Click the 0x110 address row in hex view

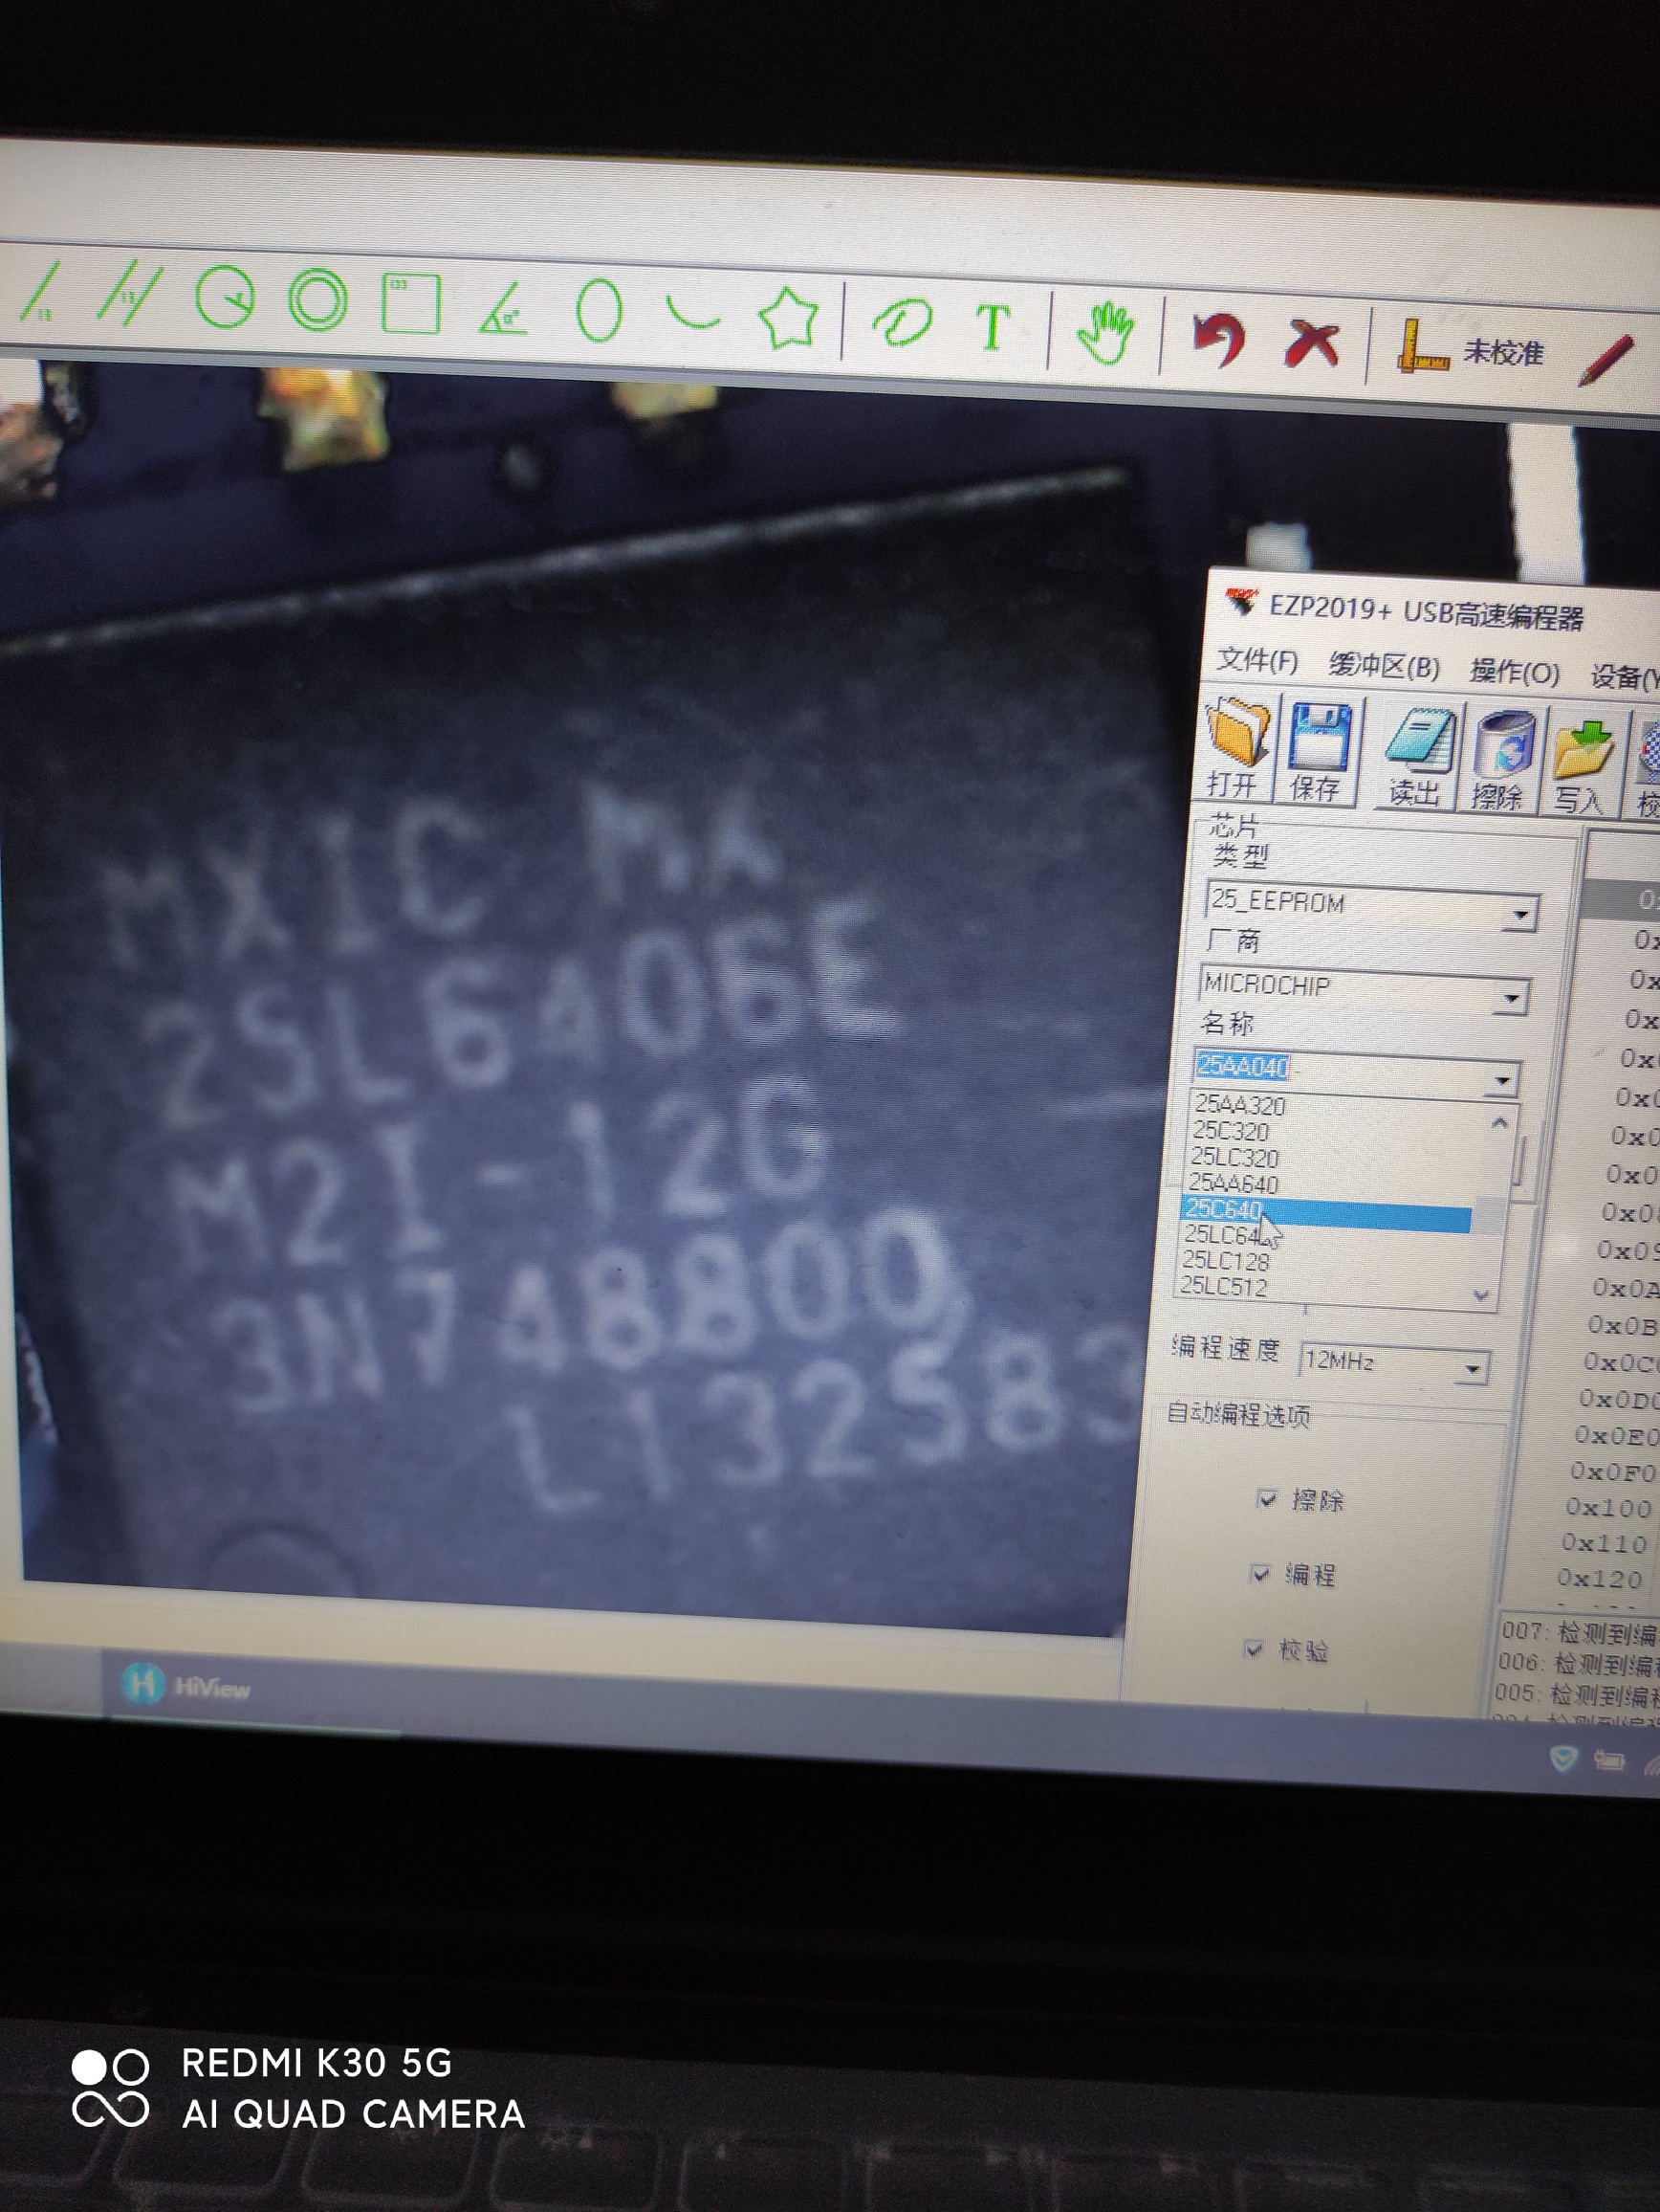[1604, 1543]
